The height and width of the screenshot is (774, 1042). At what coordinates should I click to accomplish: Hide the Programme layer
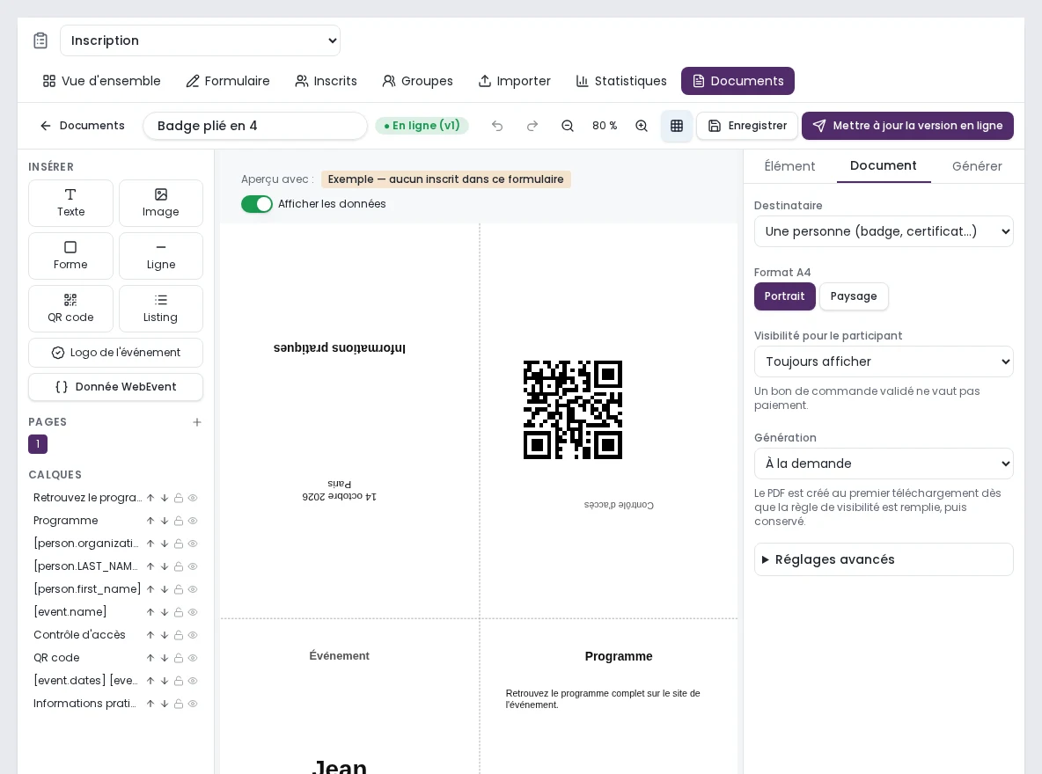(x=193, y=521)
